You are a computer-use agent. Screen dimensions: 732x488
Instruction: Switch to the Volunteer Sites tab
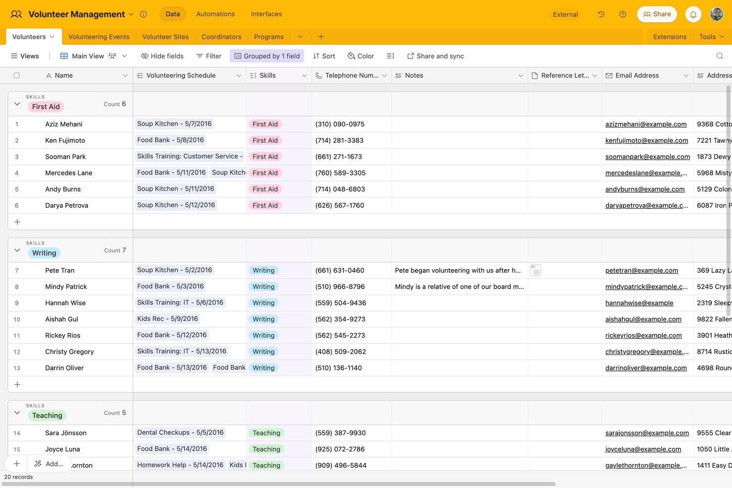click(x=166, y=37)
